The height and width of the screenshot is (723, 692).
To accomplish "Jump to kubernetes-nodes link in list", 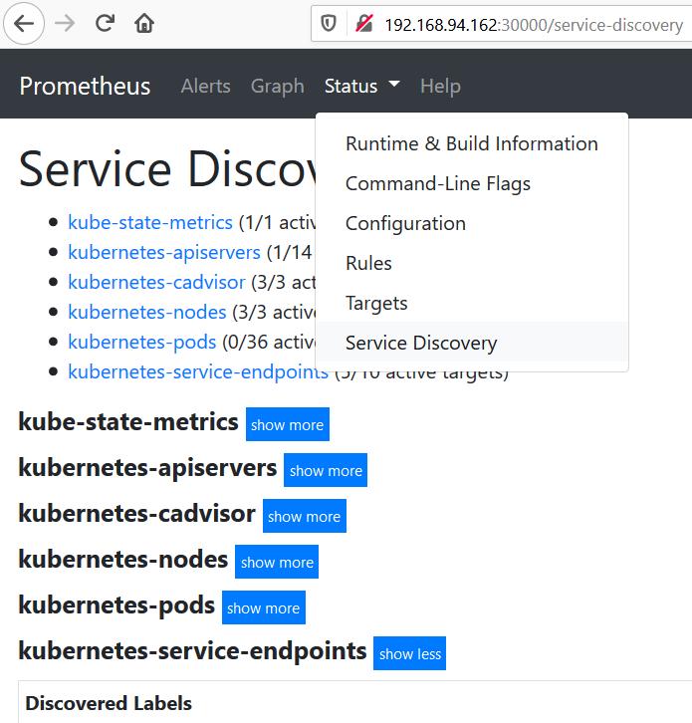I will (x=147, y=312).
